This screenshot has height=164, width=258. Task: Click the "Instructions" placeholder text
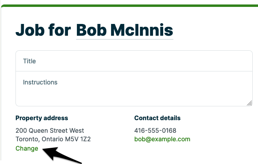(40, 82)
